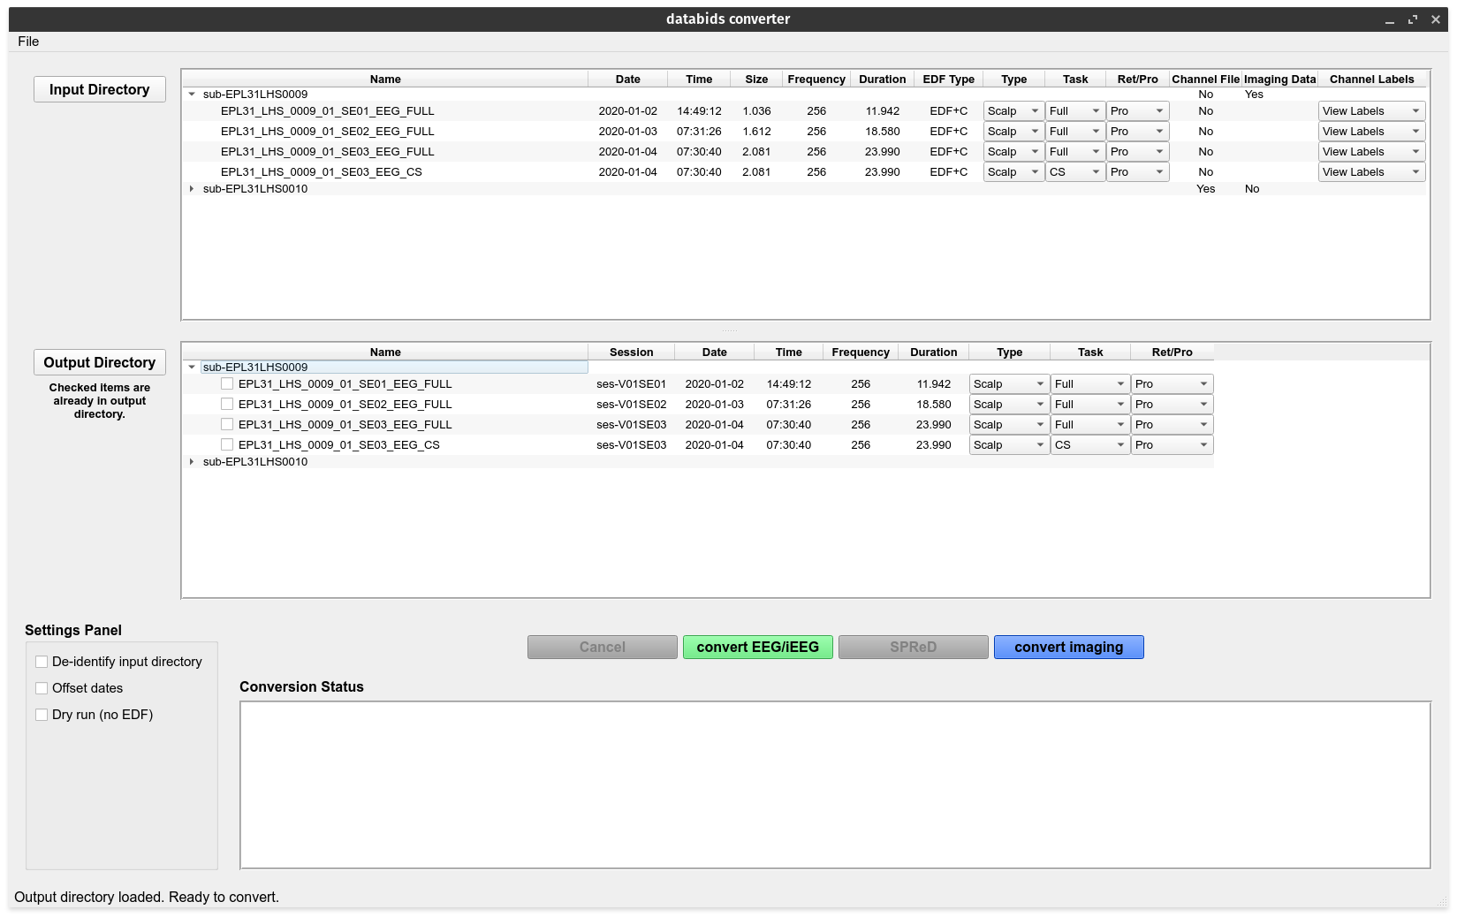This screenshot has width=1457, height=917.
Task: Open View Labels dropdown for SE02_EEG_FULL
Action: point(1370,132)
